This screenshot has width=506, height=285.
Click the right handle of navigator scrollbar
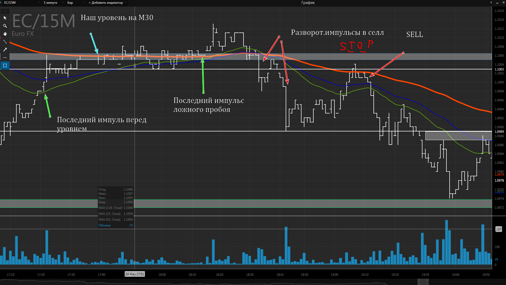coord(427,282)
